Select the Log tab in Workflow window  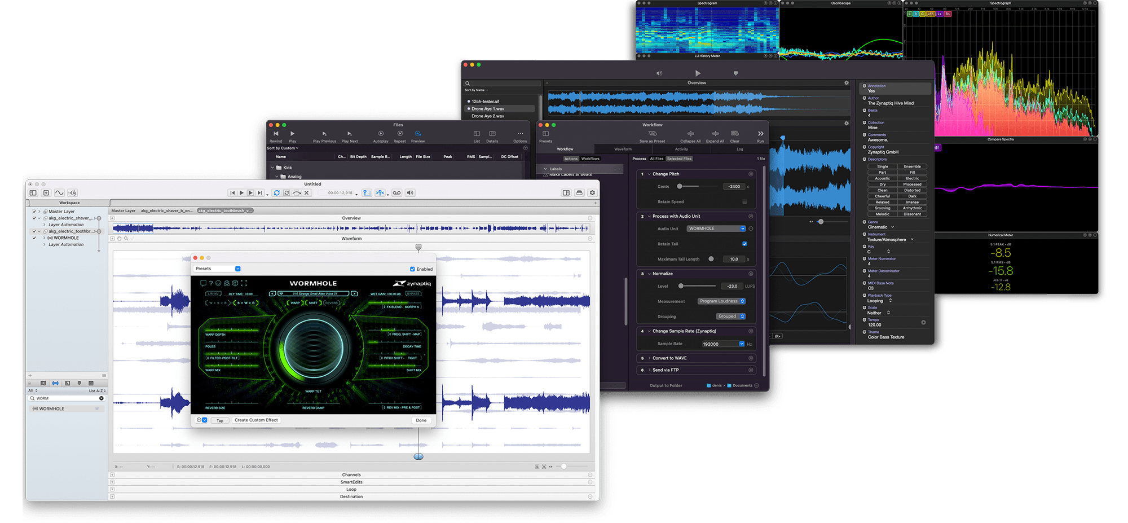click(739, 149)
